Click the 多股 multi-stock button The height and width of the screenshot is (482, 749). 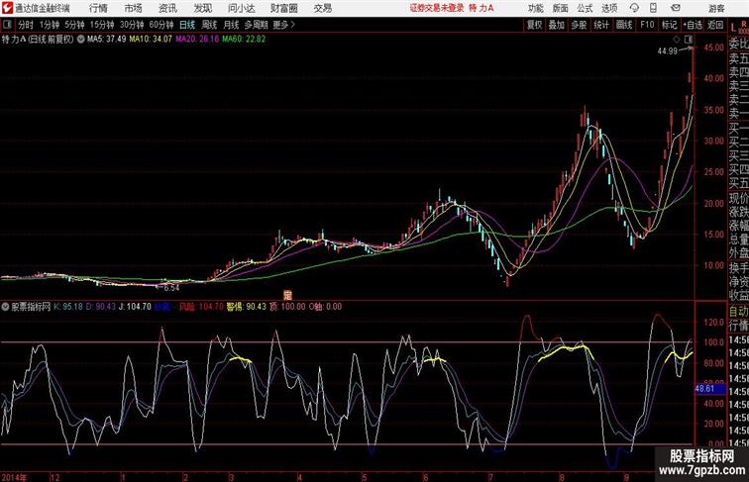(x=579, y=25)
